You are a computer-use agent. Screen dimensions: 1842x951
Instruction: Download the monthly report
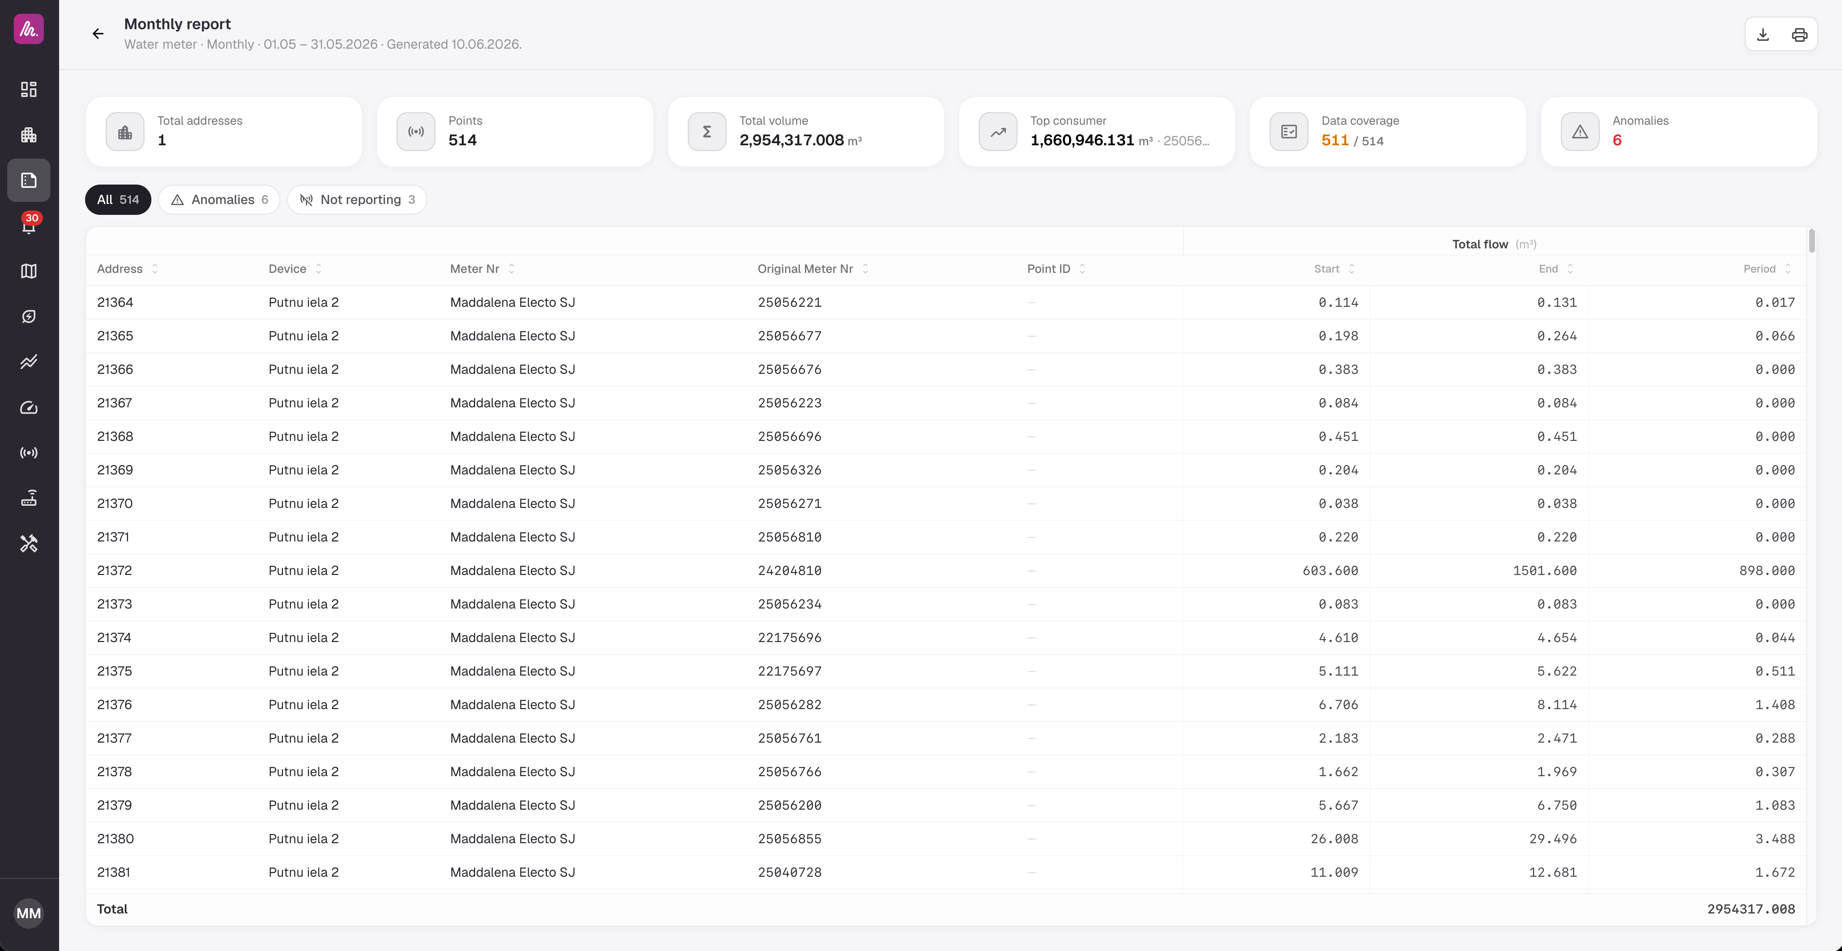(x=1763, y=34)
